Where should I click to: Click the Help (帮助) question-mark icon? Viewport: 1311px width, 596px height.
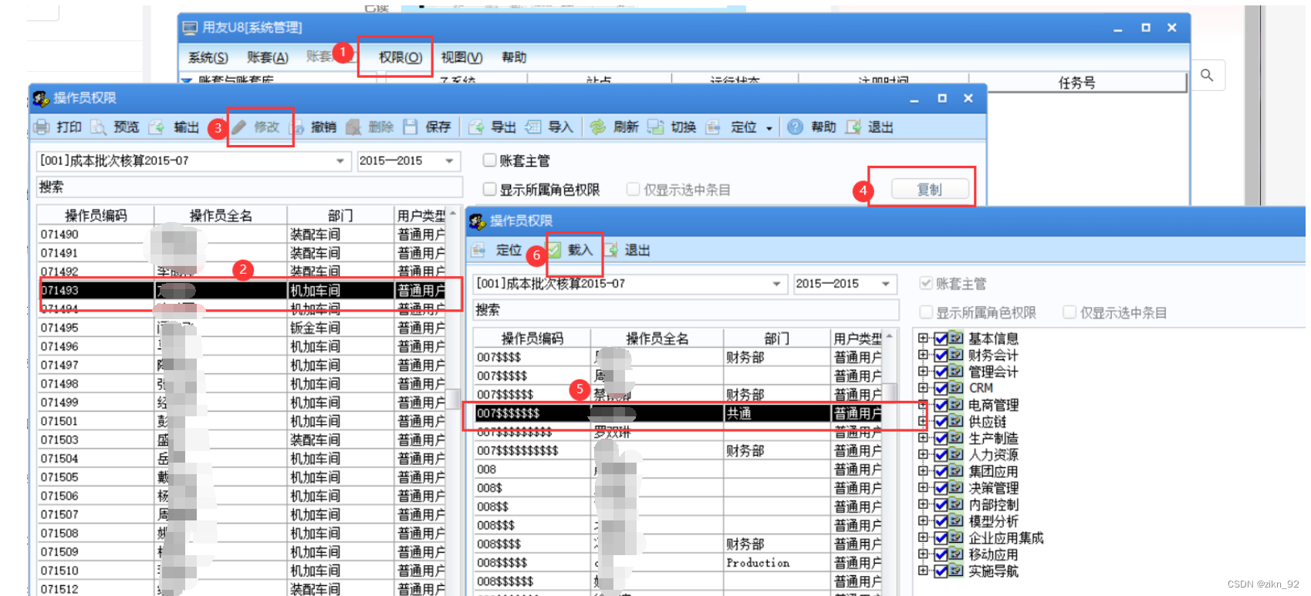click(x=796, y=127)
